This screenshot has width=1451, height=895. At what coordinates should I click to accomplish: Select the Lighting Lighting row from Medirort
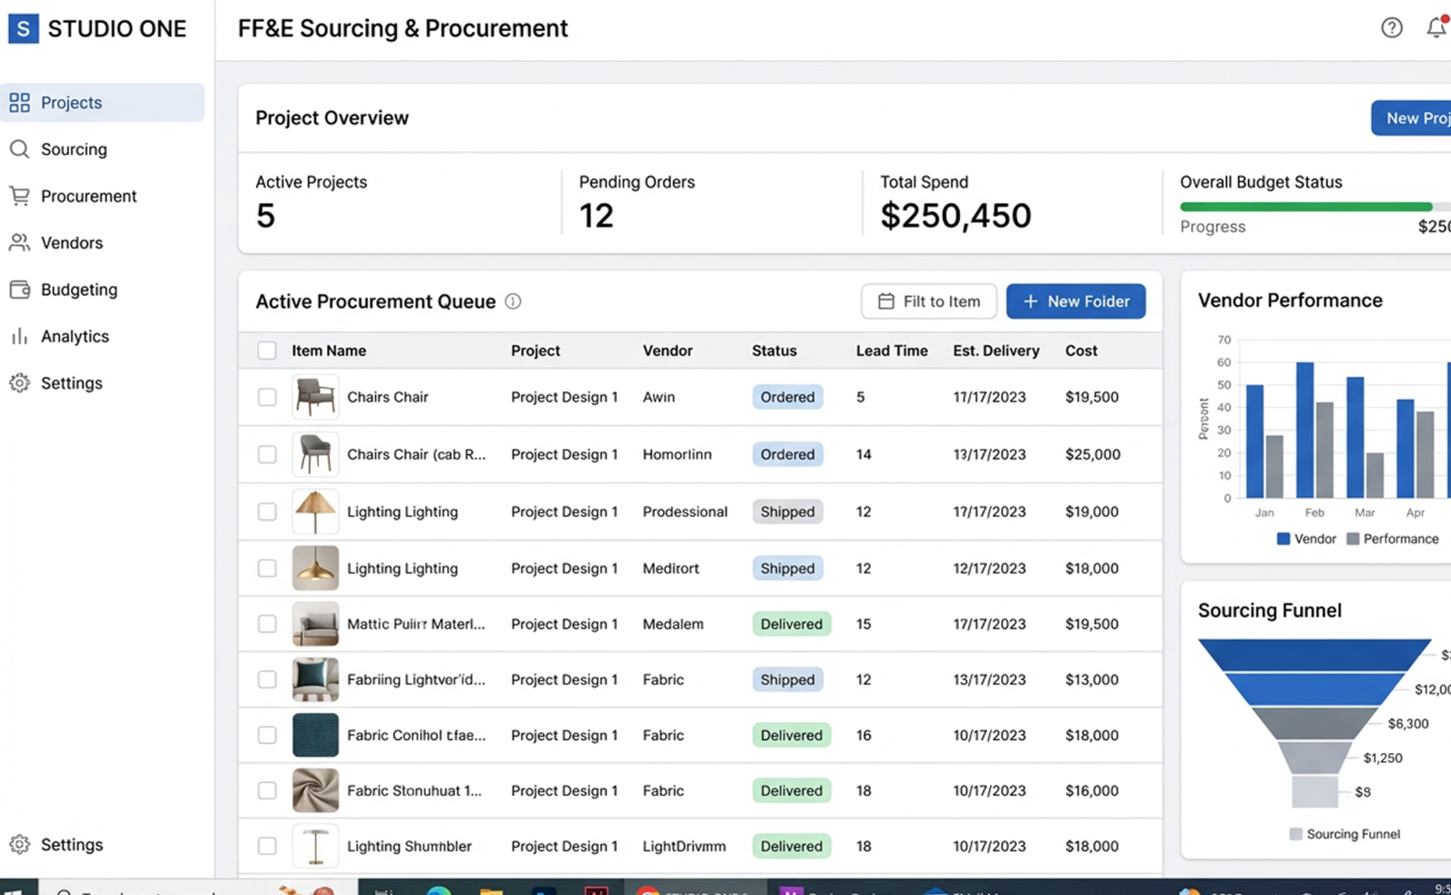tap(267, 568)
